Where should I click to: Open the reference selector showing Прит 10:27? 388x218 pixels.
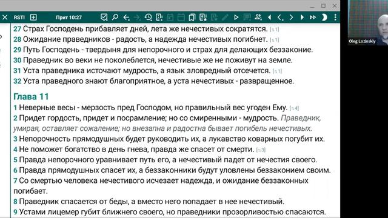(69, 18)
